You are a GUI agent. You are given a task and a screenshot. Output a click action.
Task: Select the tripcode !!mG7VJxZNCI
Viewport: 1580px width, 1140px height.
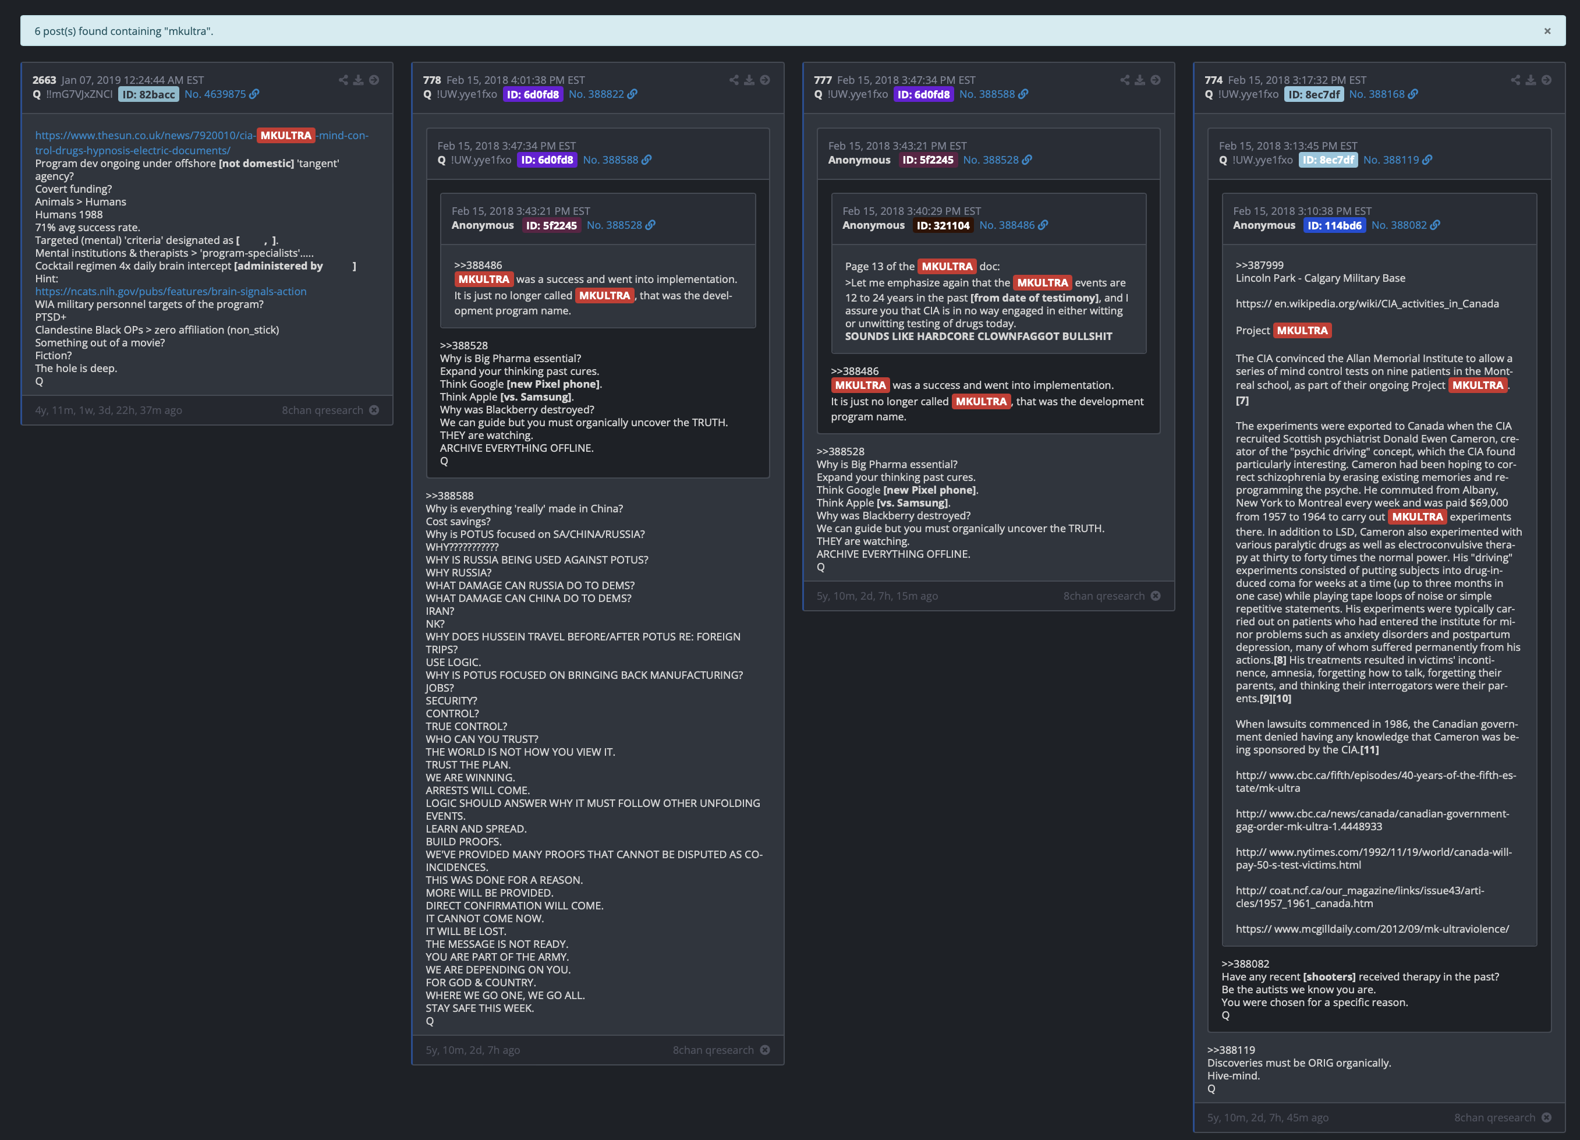[x=79, y=94]
